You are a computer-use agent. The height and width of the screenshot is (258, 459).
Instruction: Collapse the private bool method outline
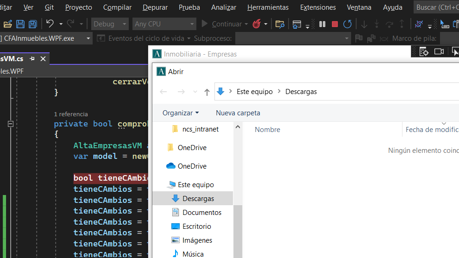click(x=10, y=124)
